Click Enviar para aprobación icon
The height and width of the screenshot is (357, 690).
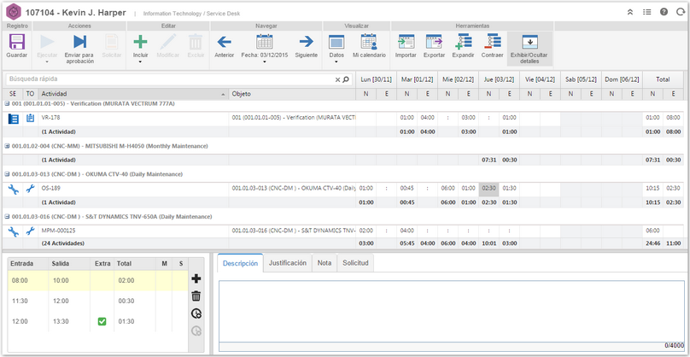(x=79, y=42)
